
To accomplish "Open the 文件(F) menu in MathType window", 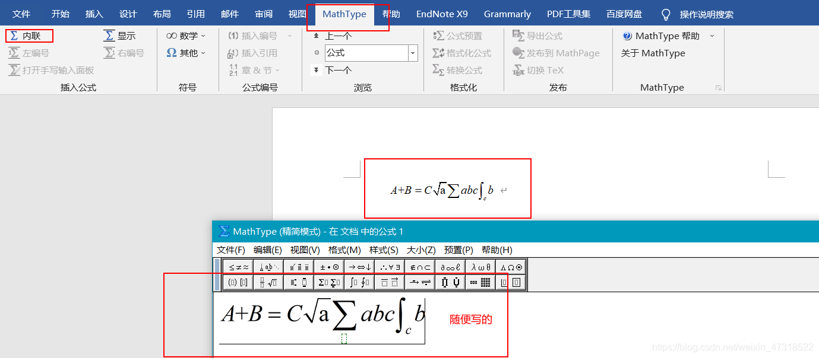I will point(231,250).
